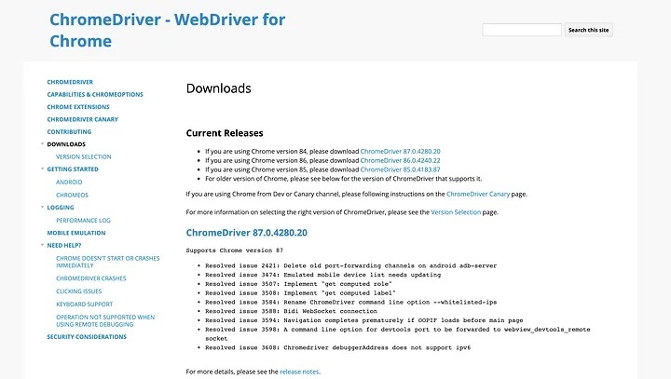Screen dimensions: 671x379
Task: Open Logging in the sidebar
Action: 61,208
